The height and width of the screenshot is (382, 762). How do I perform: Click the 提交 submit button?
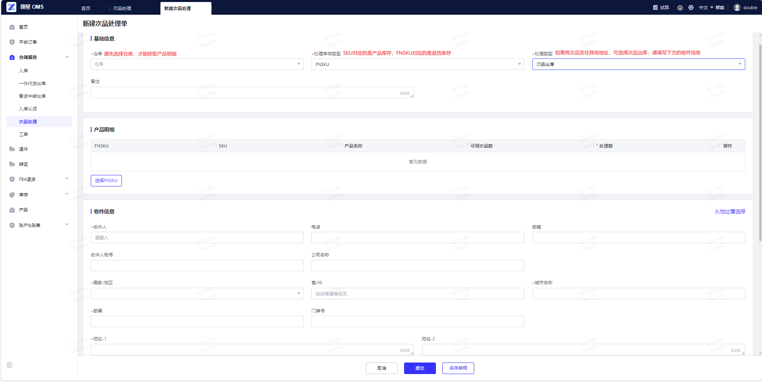[x=420, y=368]
